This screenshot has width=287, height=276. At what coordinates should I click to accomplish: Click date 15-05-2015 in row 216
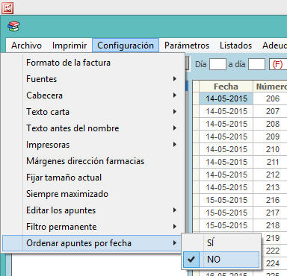(226, 200)
